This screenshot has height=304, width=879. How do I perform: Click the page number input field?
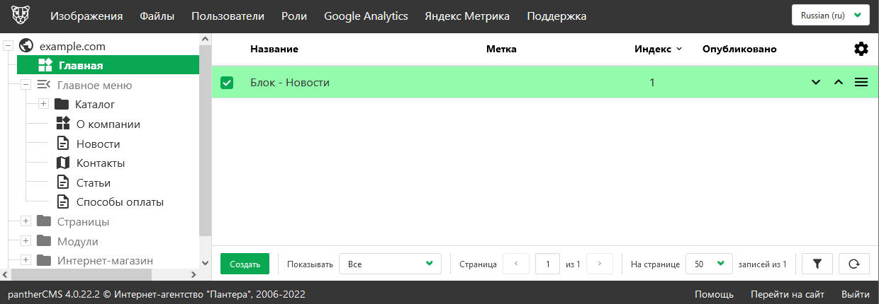[547, 264]
